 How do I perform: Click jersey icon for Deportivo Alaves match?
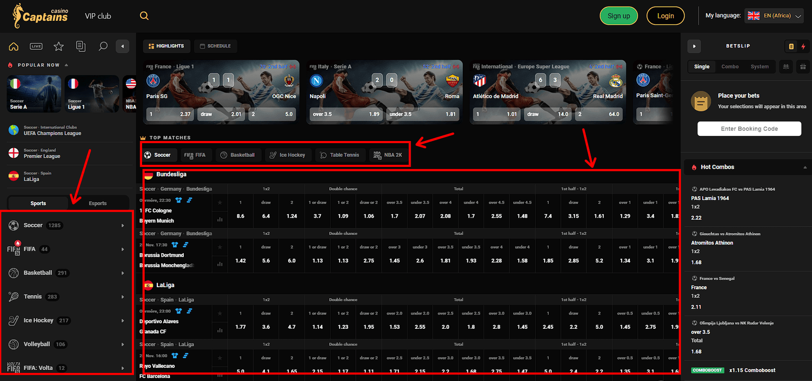coord(179,311)
